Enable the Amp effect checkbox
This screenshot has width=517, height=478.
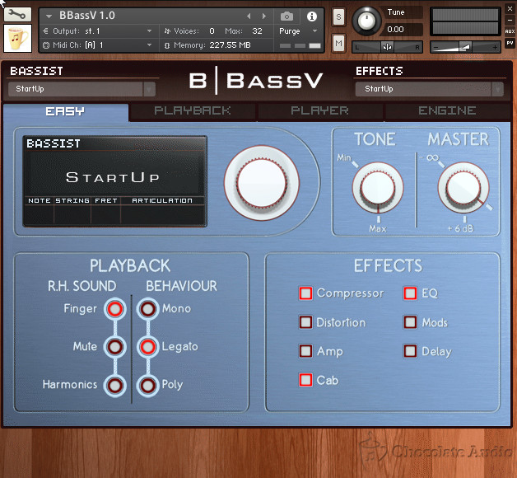pyautogui.click(x=305, y=351)
